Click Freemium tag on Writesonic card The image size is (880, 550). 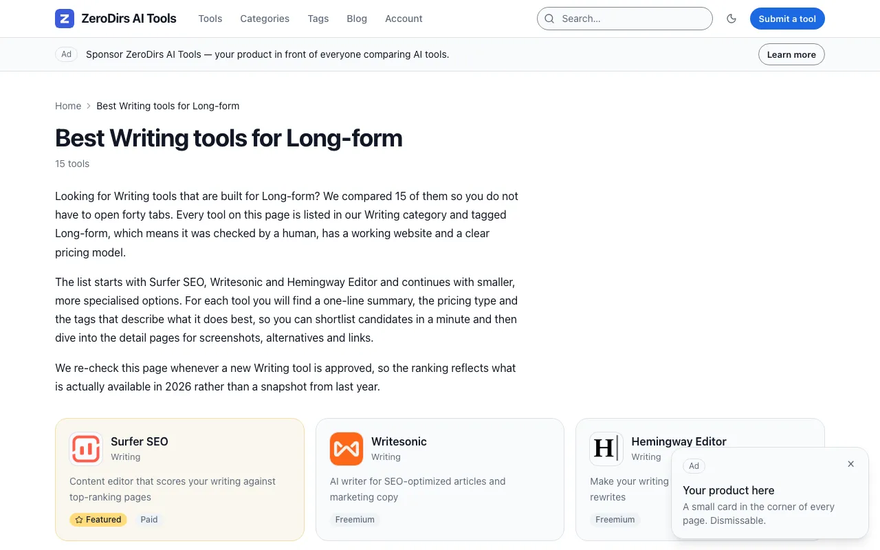coord(355,520)
